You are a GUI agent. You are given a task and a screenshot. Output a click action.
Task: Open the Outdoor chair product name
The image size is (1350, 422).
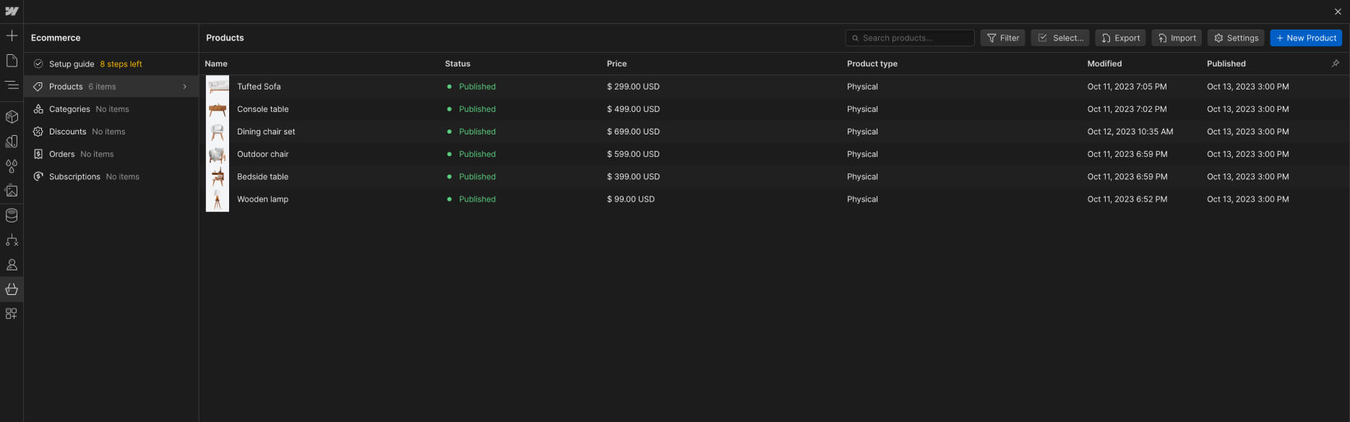(263, 154)
